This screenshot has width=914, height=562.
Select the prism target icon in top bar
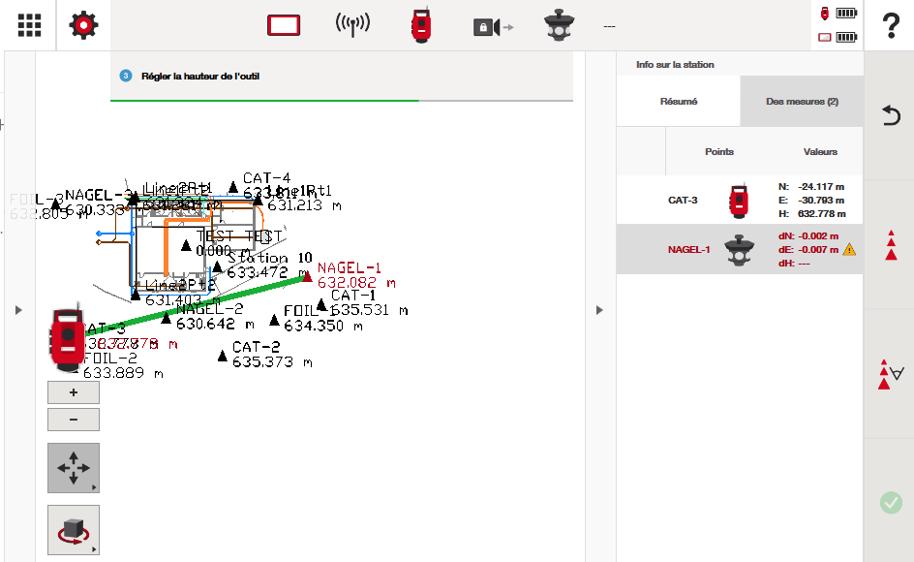point(558,26)
